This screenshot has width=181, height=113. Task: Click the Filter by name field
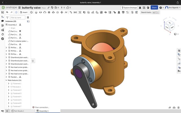click(18, 18)
